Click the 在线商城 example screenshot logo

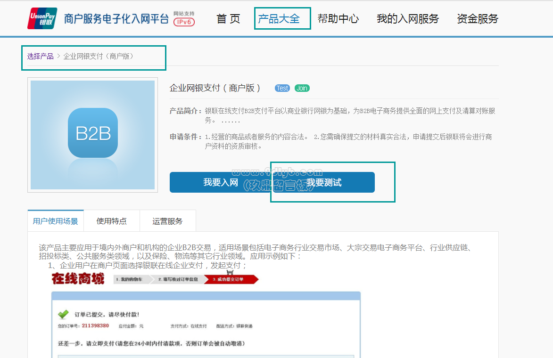tap(78, 279)
